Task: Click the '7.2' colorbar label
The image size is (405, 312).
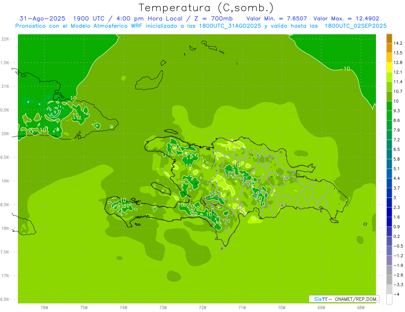Action: click(397, 140)
